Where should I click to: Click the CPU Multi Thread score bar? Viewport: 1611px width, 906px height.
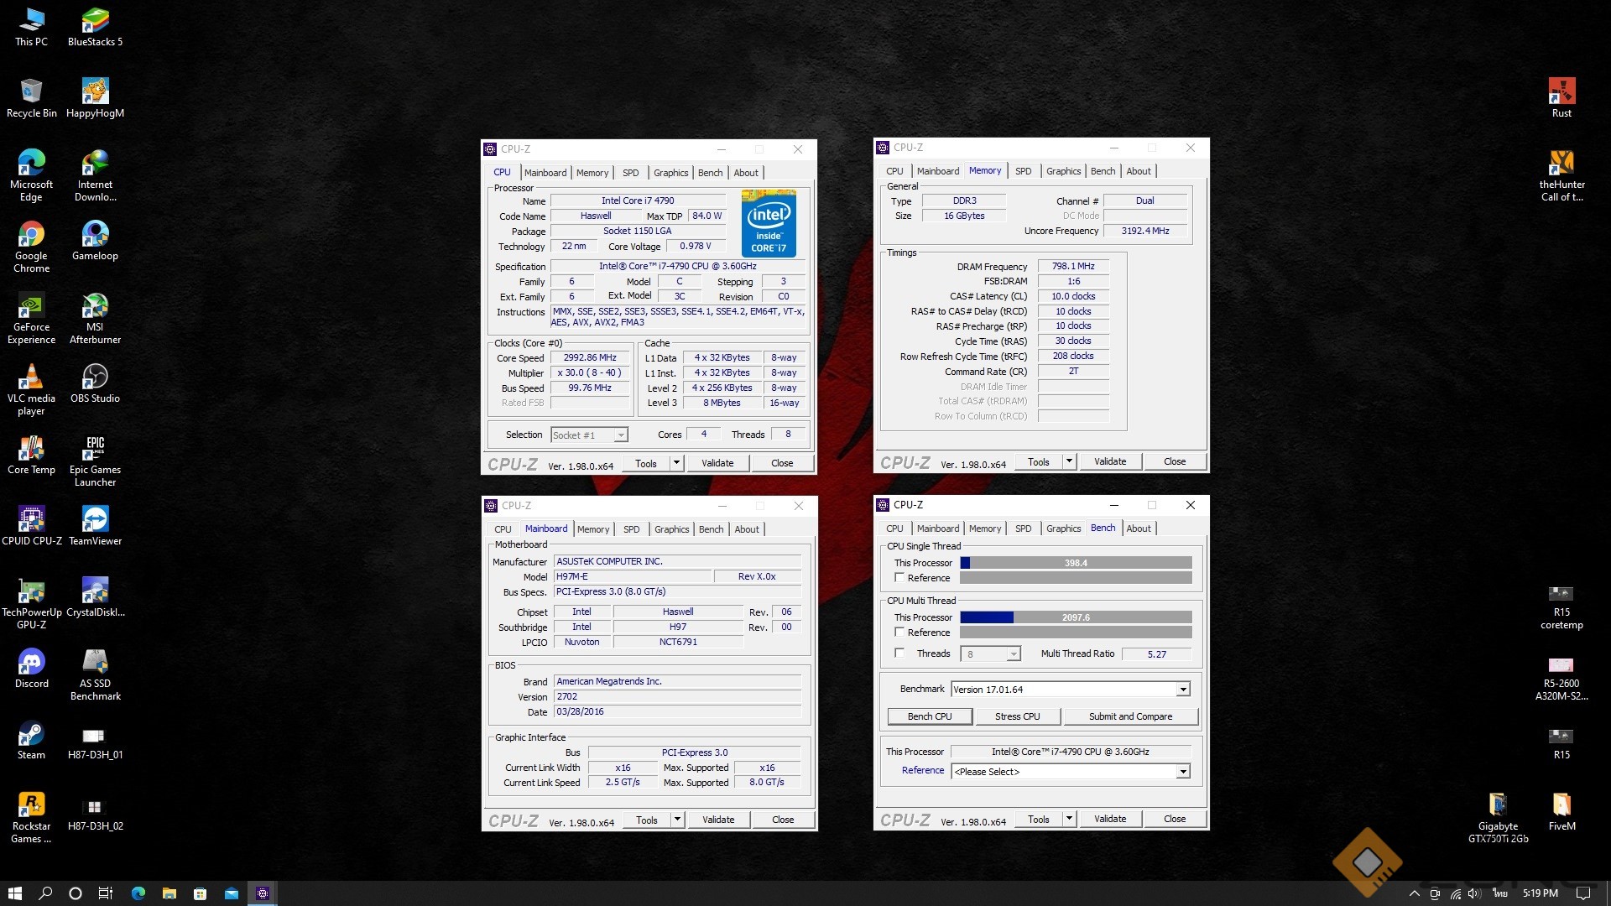(1076, 617)
